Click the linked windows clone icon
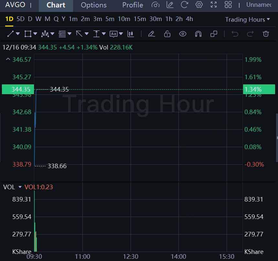Image resolution: width=278 pixels, height=261 pixels. click(214, 34)
